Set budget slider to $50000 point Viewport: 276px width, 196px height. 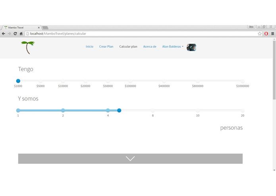tap(108, 81)
